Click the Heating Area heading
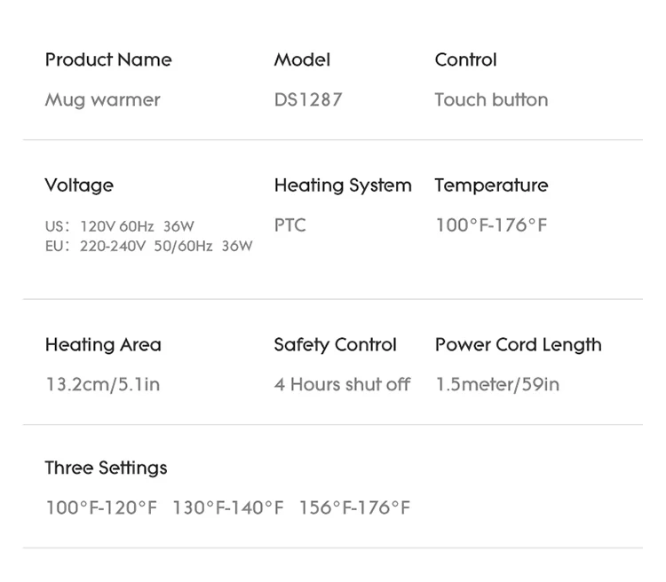Screen dimensions: 666x582 pos(103,345)
